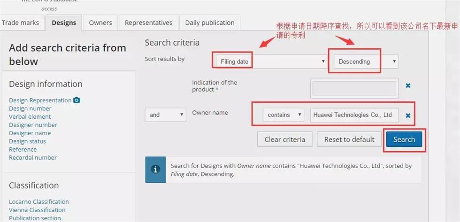Image resolution: width=460 pixels, height=222 pixels.
Task: Add Locarno Classification criterion
Action: pos(39,202)
